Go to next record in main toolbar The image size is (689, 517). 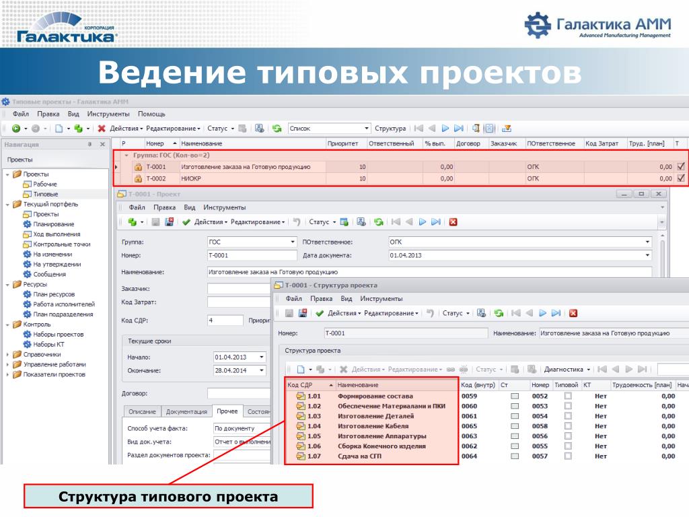pyautogui.click(x=445, y=129)
